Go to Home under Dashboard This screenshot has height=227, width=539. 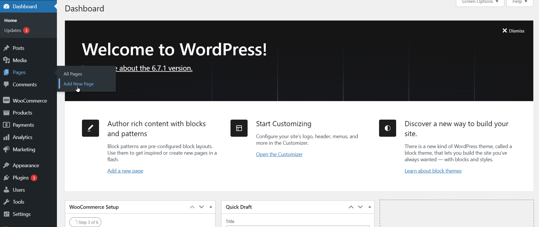(11, 21)
